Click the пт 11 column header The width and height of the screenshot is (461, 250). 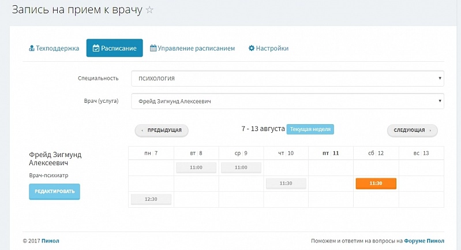331,153
